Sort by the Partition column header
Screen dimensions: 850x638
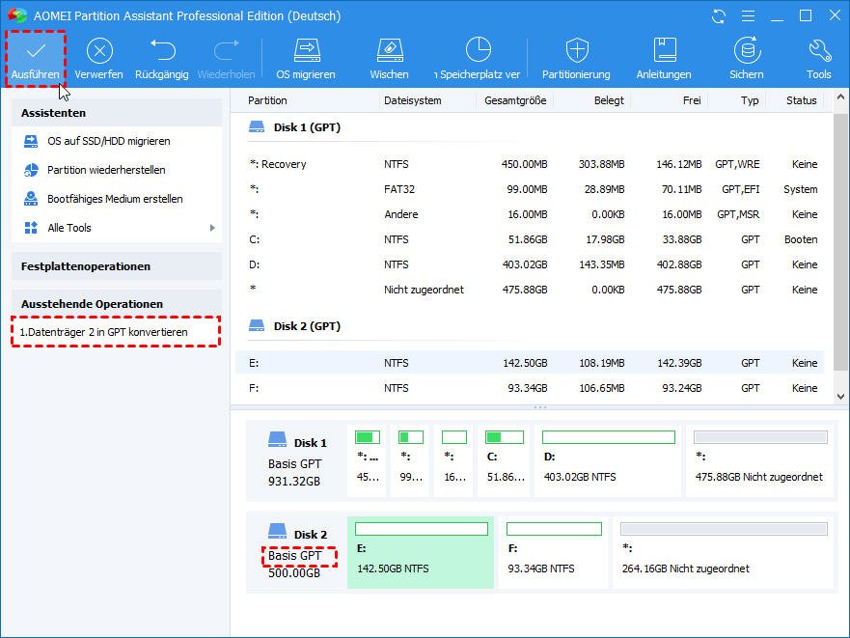pos(267,100)
